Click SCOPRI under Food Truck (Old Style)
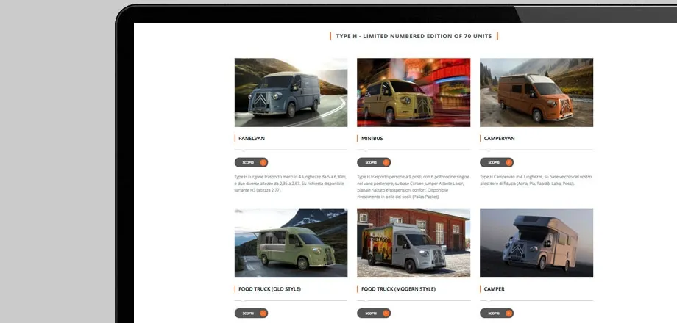The width and height of the screenshot is (677, 323). tap(251, 313)
